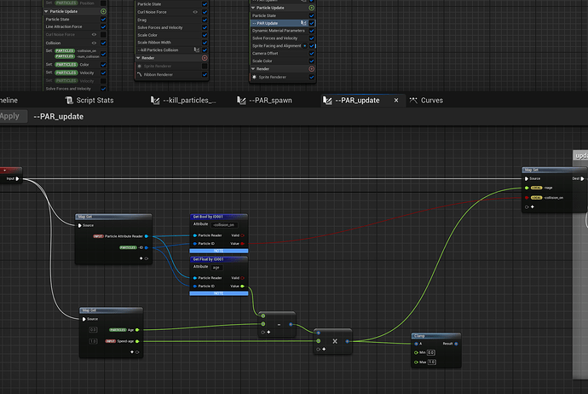
Task: Click the scratch script icon on --kill Particles Collision row
Action: [197, 50]
